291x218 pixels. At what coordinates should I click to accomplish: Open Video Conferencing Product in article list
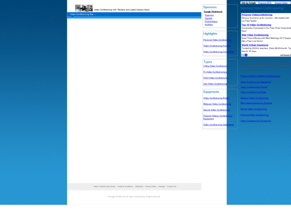[x=254, y=87]
